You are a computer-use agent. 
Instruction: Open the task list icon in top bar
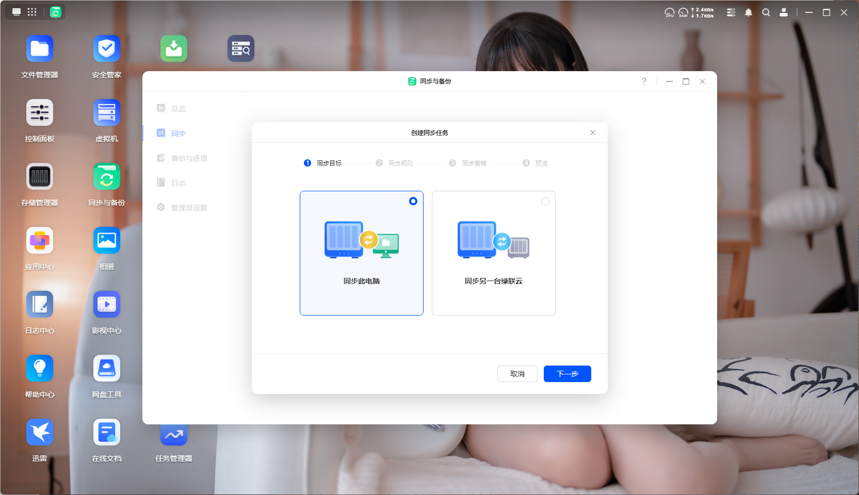point(731,12)
